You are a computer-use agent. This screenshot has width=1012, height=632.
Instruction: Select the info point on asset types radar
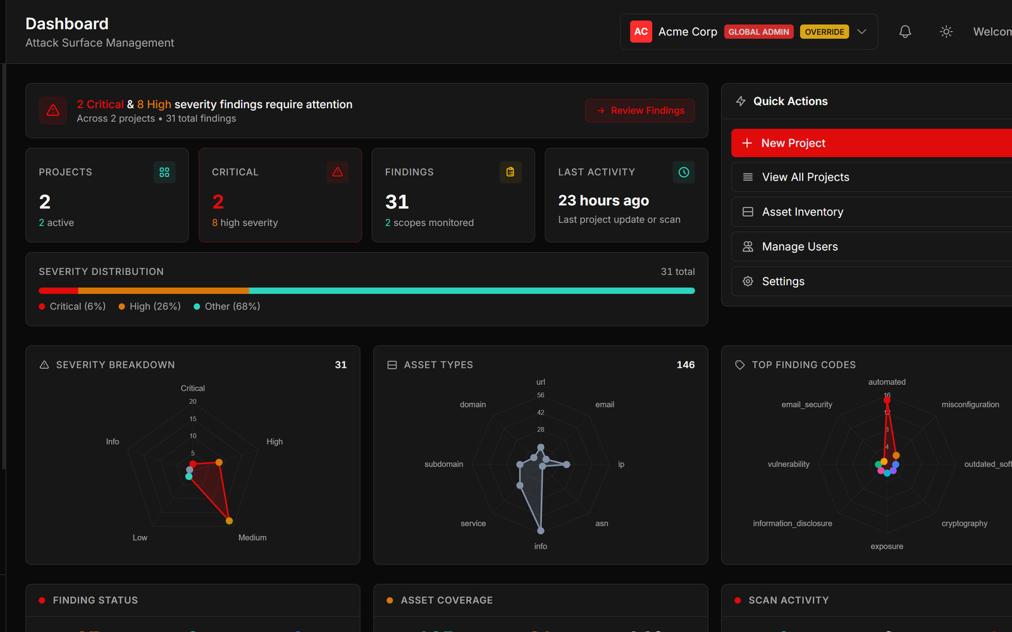[541, 531]
